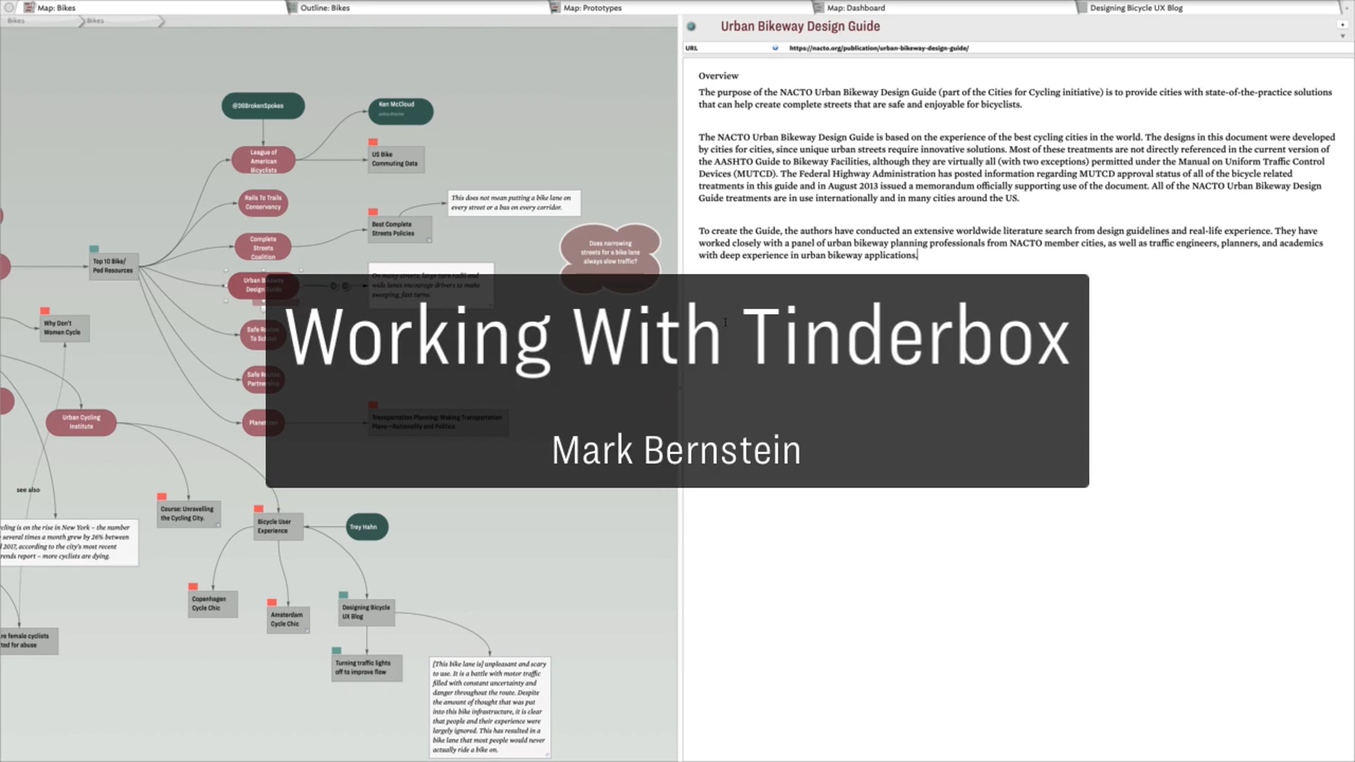The height and width of the screenshot is (762, 1355).
Task: Click the 'URL' attribute label
Action: (692, 48)
